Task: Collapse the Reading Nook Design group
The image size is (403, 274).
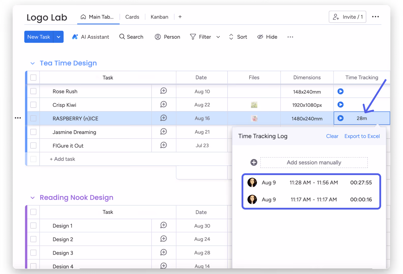Action: click(x=33, y=198)
